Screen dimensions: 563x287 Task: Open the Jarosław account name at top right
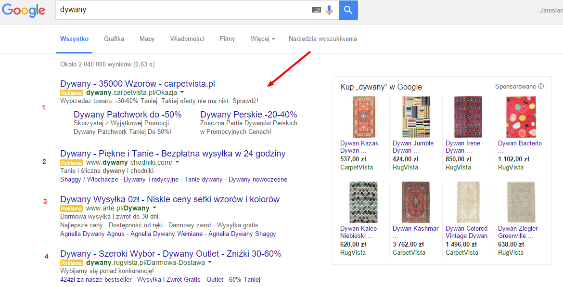[551, 10]
